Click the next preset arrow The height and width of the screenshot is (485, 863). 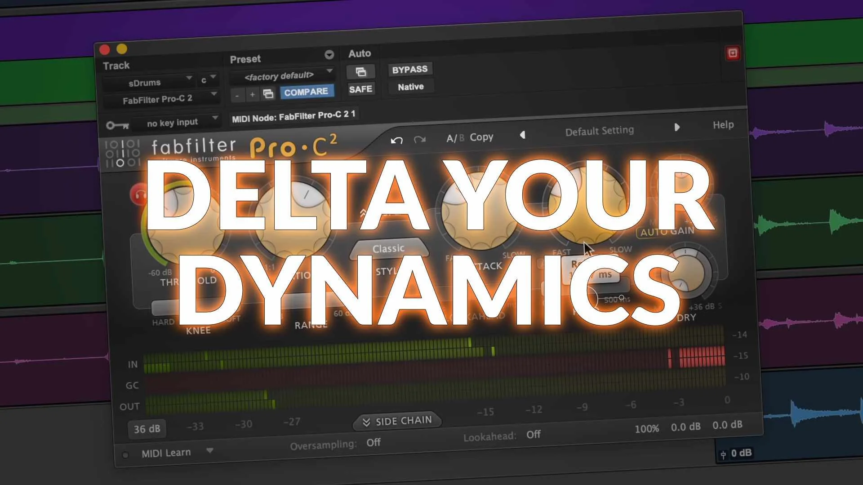tap(677, 128)
